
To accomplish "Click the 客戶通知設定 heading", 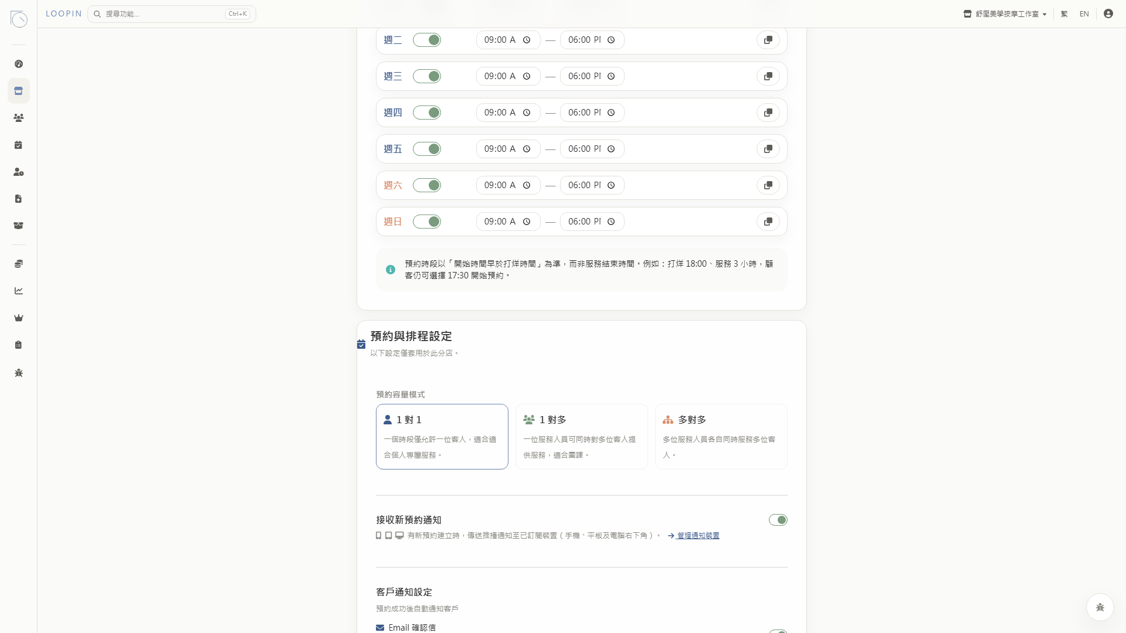I will 404,592.
